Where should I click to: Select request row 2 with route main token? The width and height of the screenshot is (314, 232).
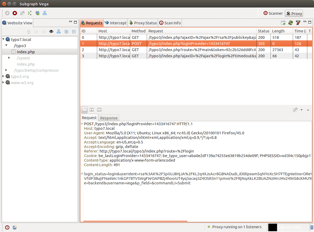tap(196, 50)
